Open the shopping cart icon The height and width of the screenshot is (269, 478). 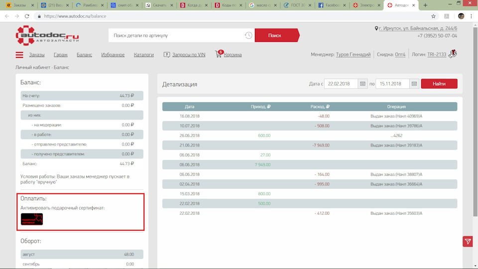218,54
